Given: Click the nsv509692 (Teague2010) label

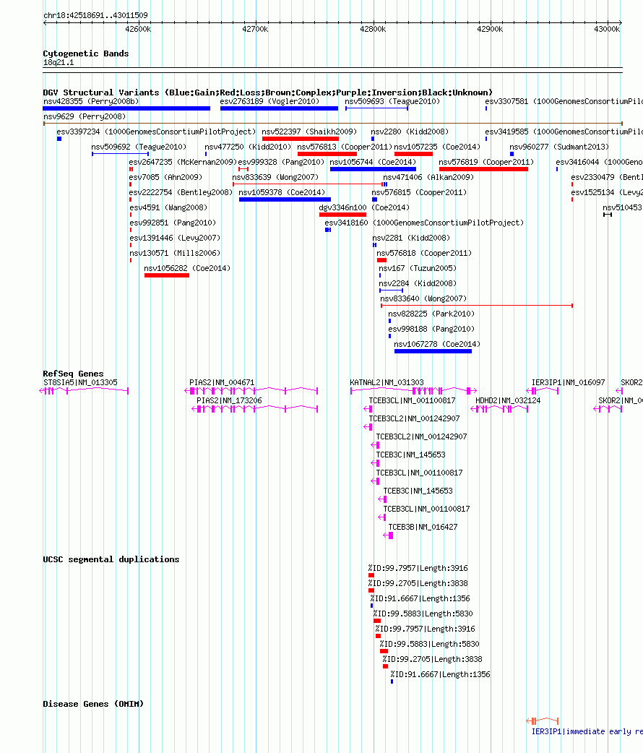Looking at the screenshot, I should pyautogui.click(x=139, y=147).
